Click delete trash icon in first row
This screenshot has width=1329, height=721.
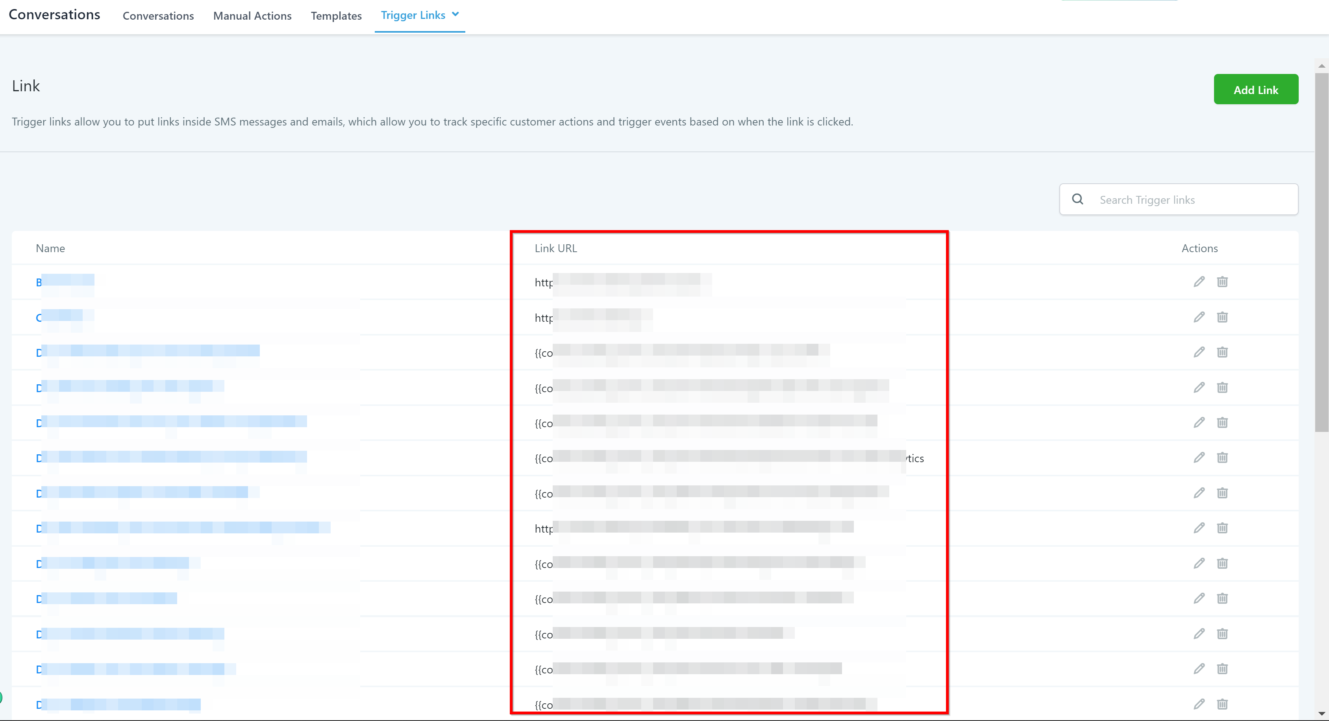pos(1222,281)
